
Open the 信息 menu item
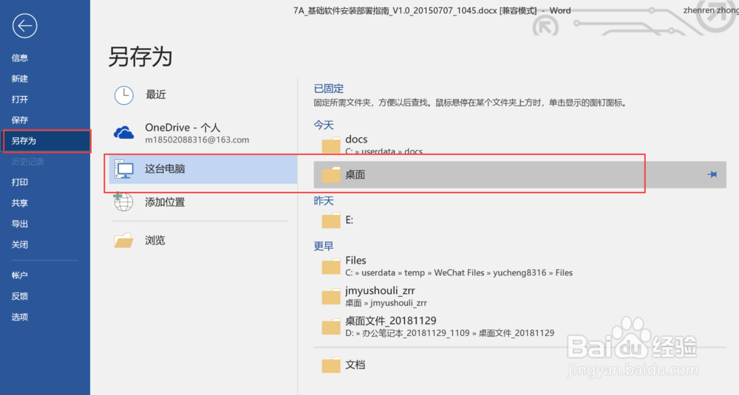(20, 58)
